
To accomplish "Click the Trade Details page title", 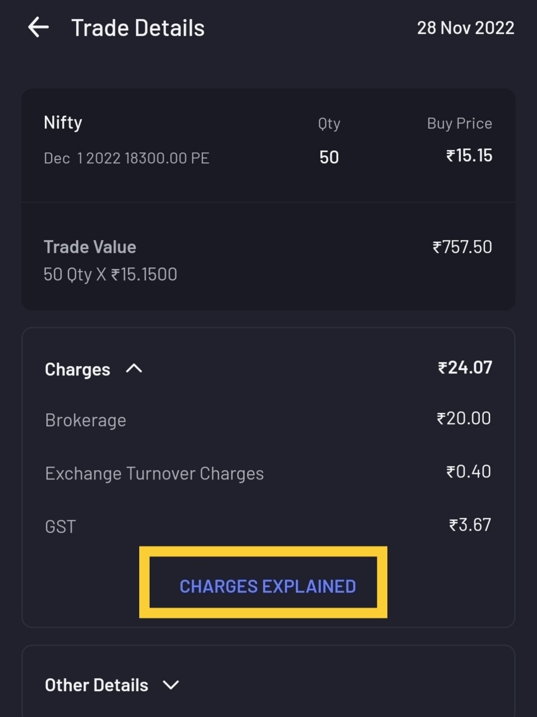I will point(138,28).
